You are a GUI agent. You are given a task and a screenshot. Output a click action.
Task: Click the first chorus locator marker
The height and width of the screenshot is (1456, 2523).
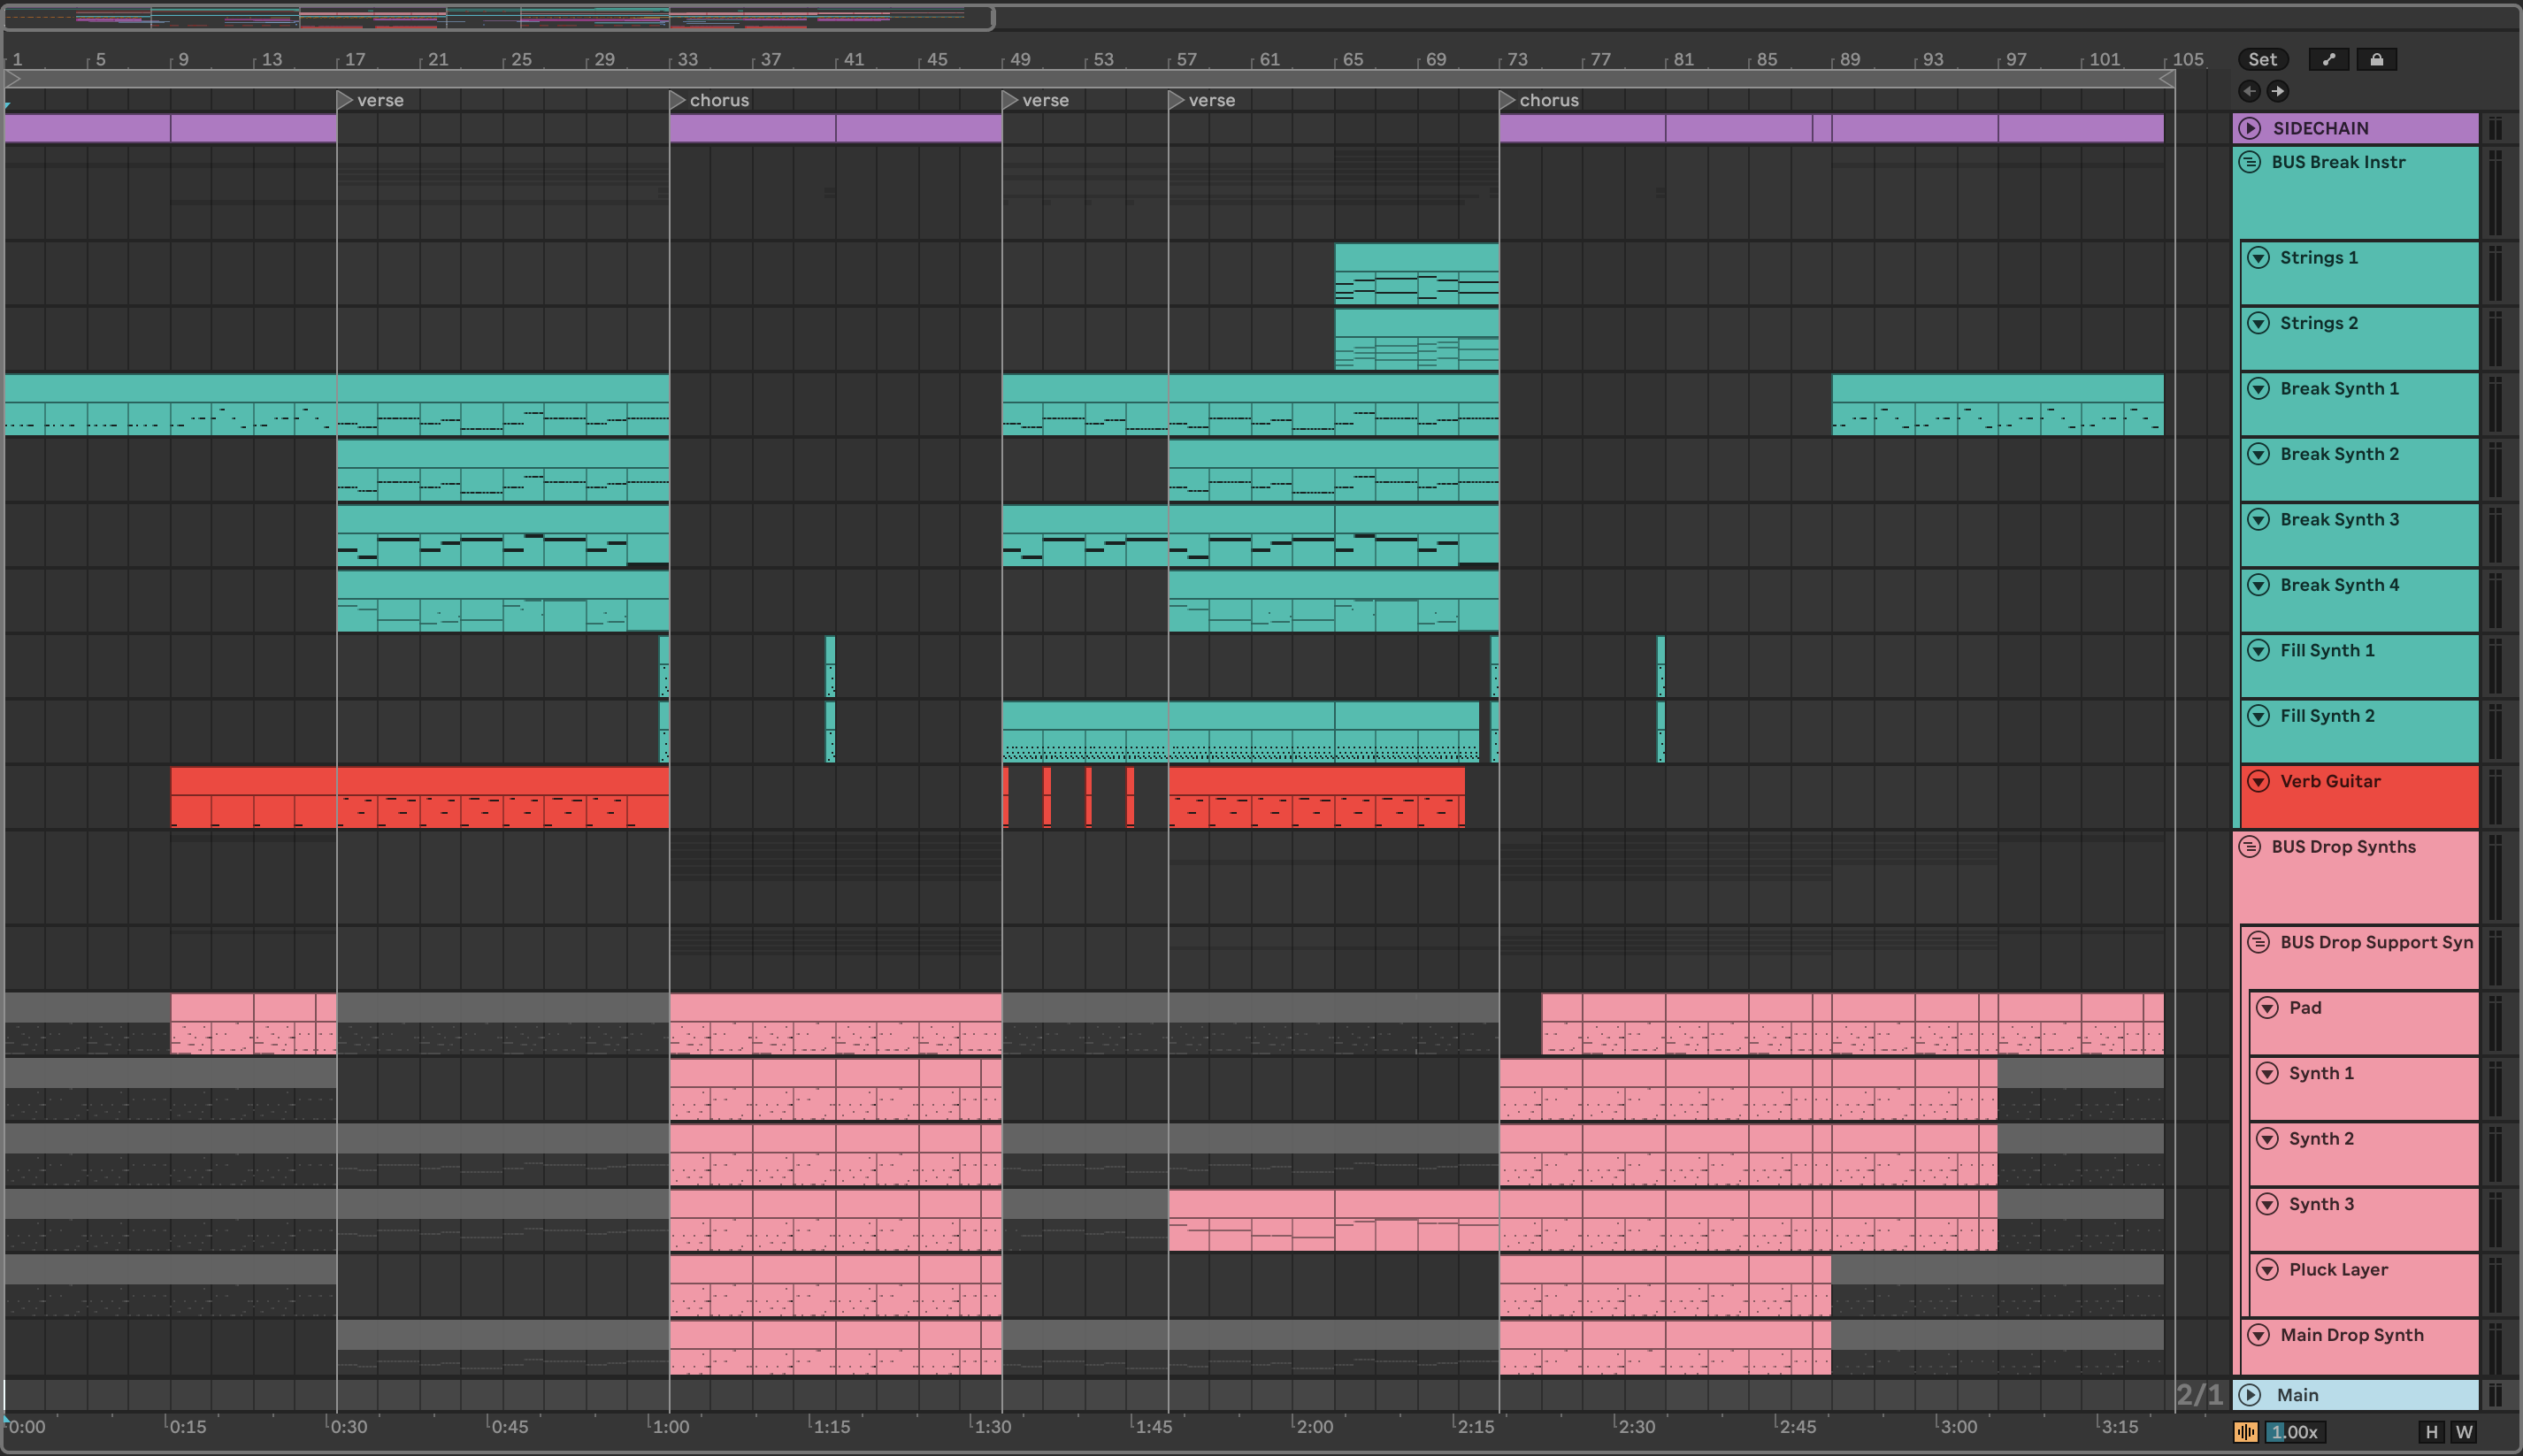tap(678, 100)
